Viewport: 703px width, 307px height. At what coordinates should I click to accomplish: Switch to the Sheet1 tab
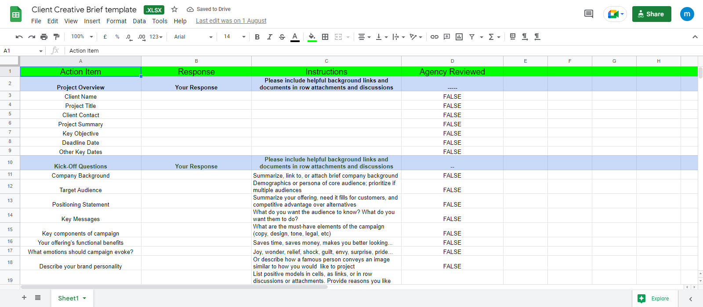69,298
